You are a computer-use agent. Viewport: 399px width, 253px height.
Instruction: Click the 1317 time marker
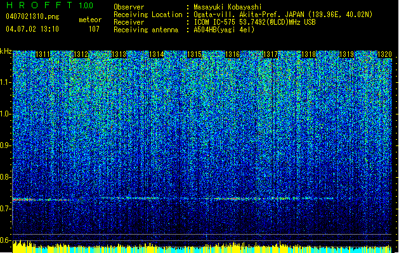(270, 54)
